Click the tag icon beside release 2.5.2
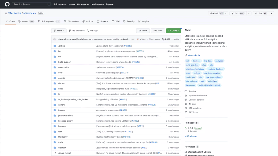Viewport: 278px width, 156px height. (x=186, y=129)
